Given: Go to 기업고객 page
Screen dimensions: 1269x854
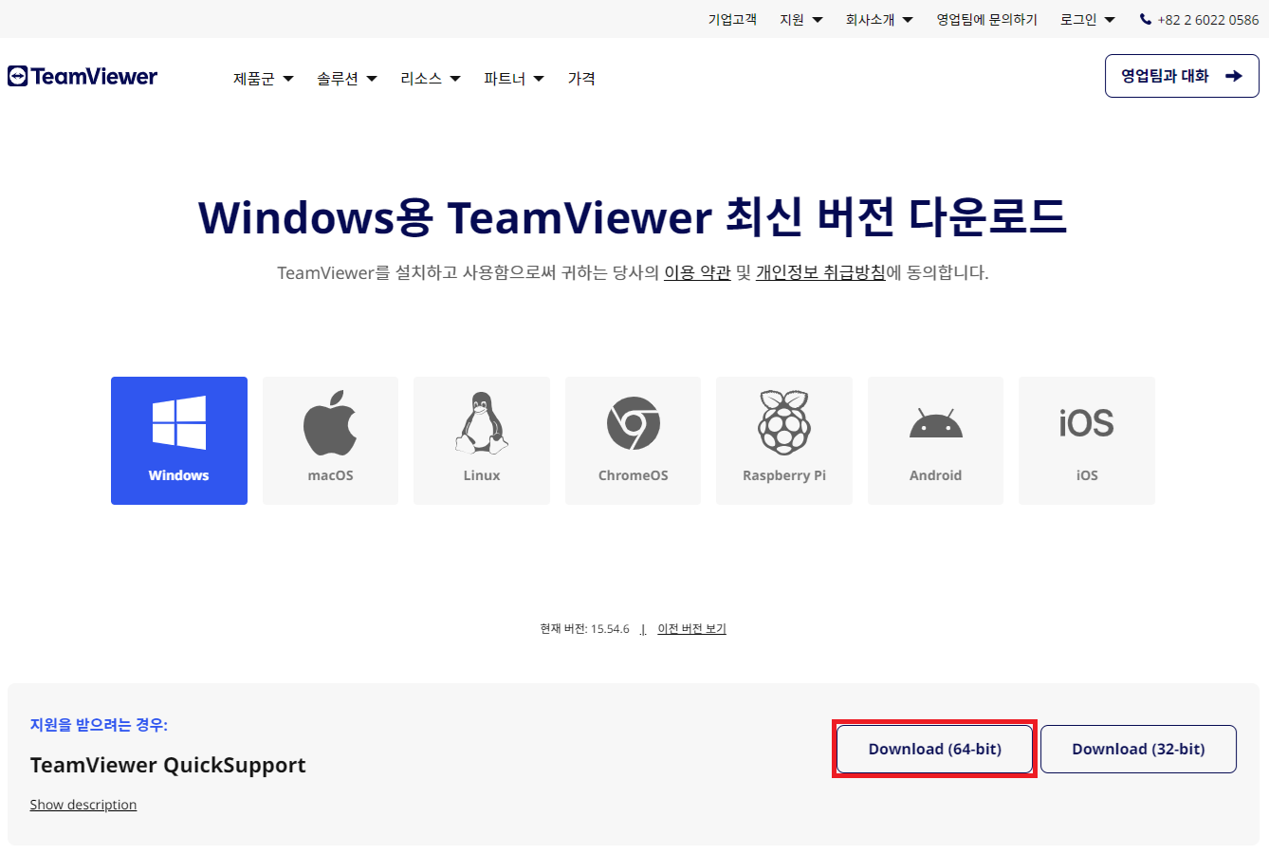Looking at the screenshot, I should [732, 19].
